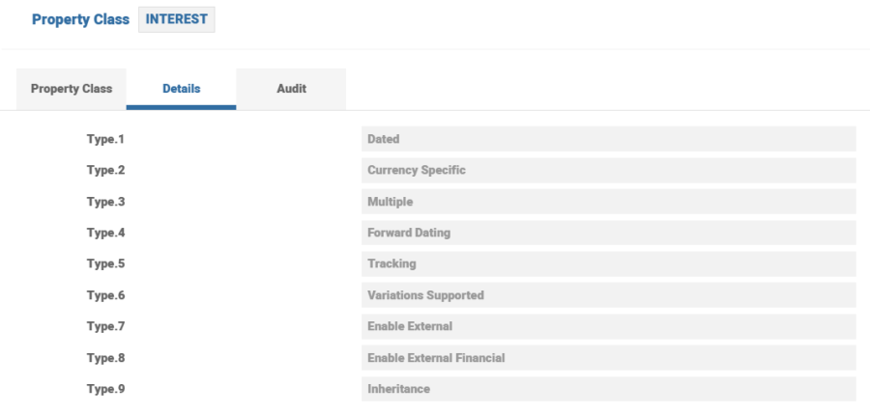Image resolution: width=870 pixels, height=415 pixels.
Task: Click the Type.8 label
Action: 106,358
